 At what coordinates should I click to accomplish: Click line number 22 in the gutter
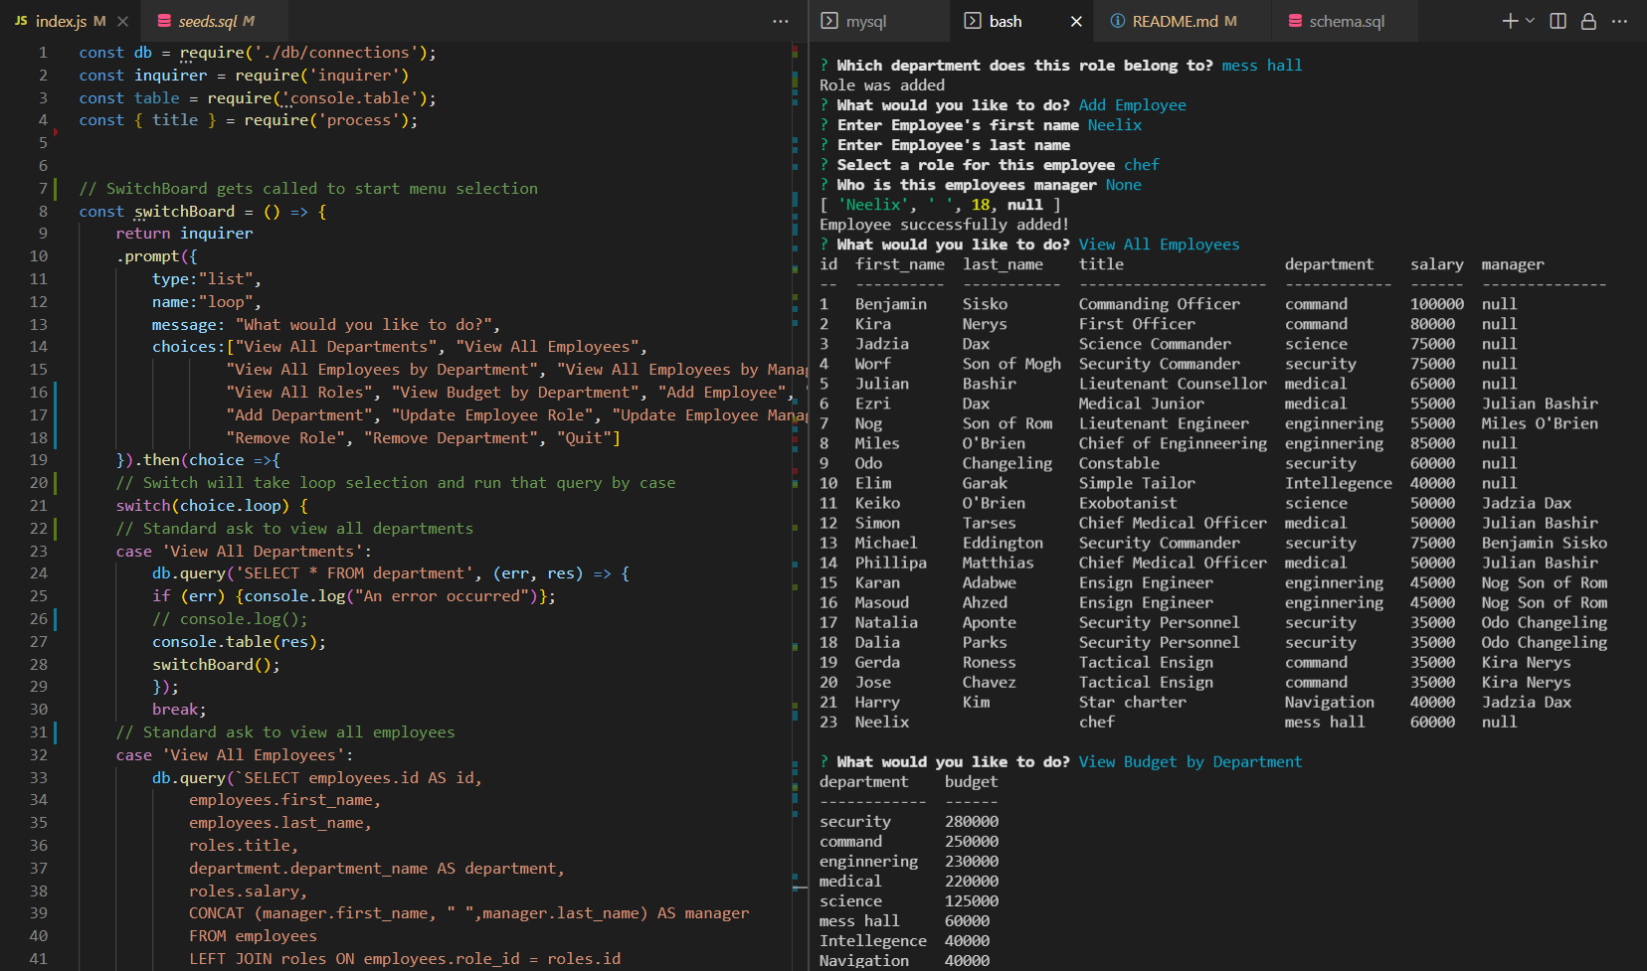(38, 528)
